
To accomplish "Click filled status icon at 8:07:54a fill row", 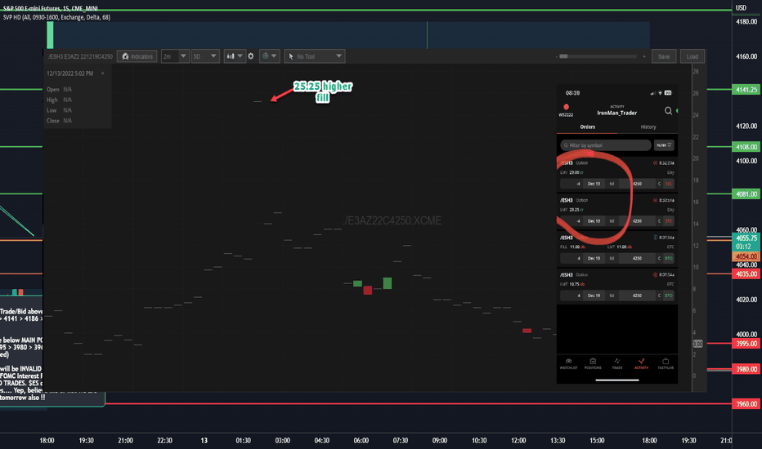I will click(655, 238).
